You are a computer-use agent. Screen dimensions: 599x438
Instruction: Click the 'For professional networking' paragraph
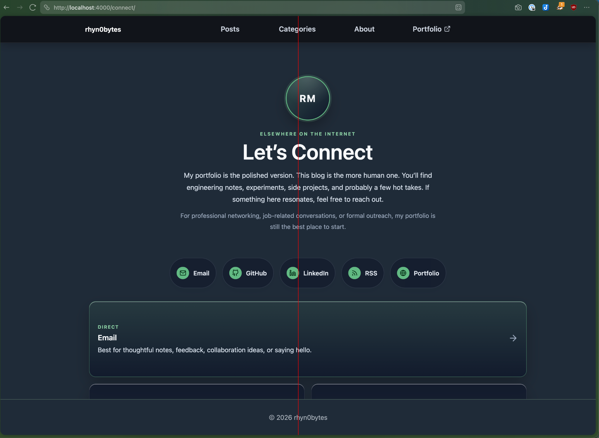coord(308,221)
